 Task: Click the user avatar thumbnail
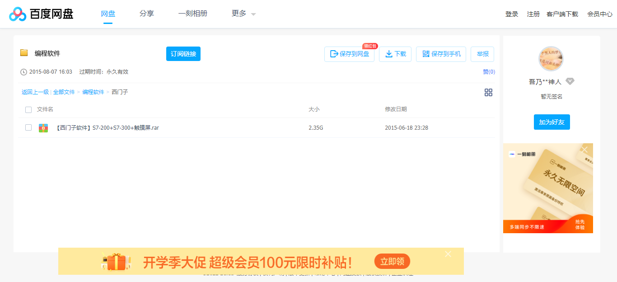click(x=552, y=59)
